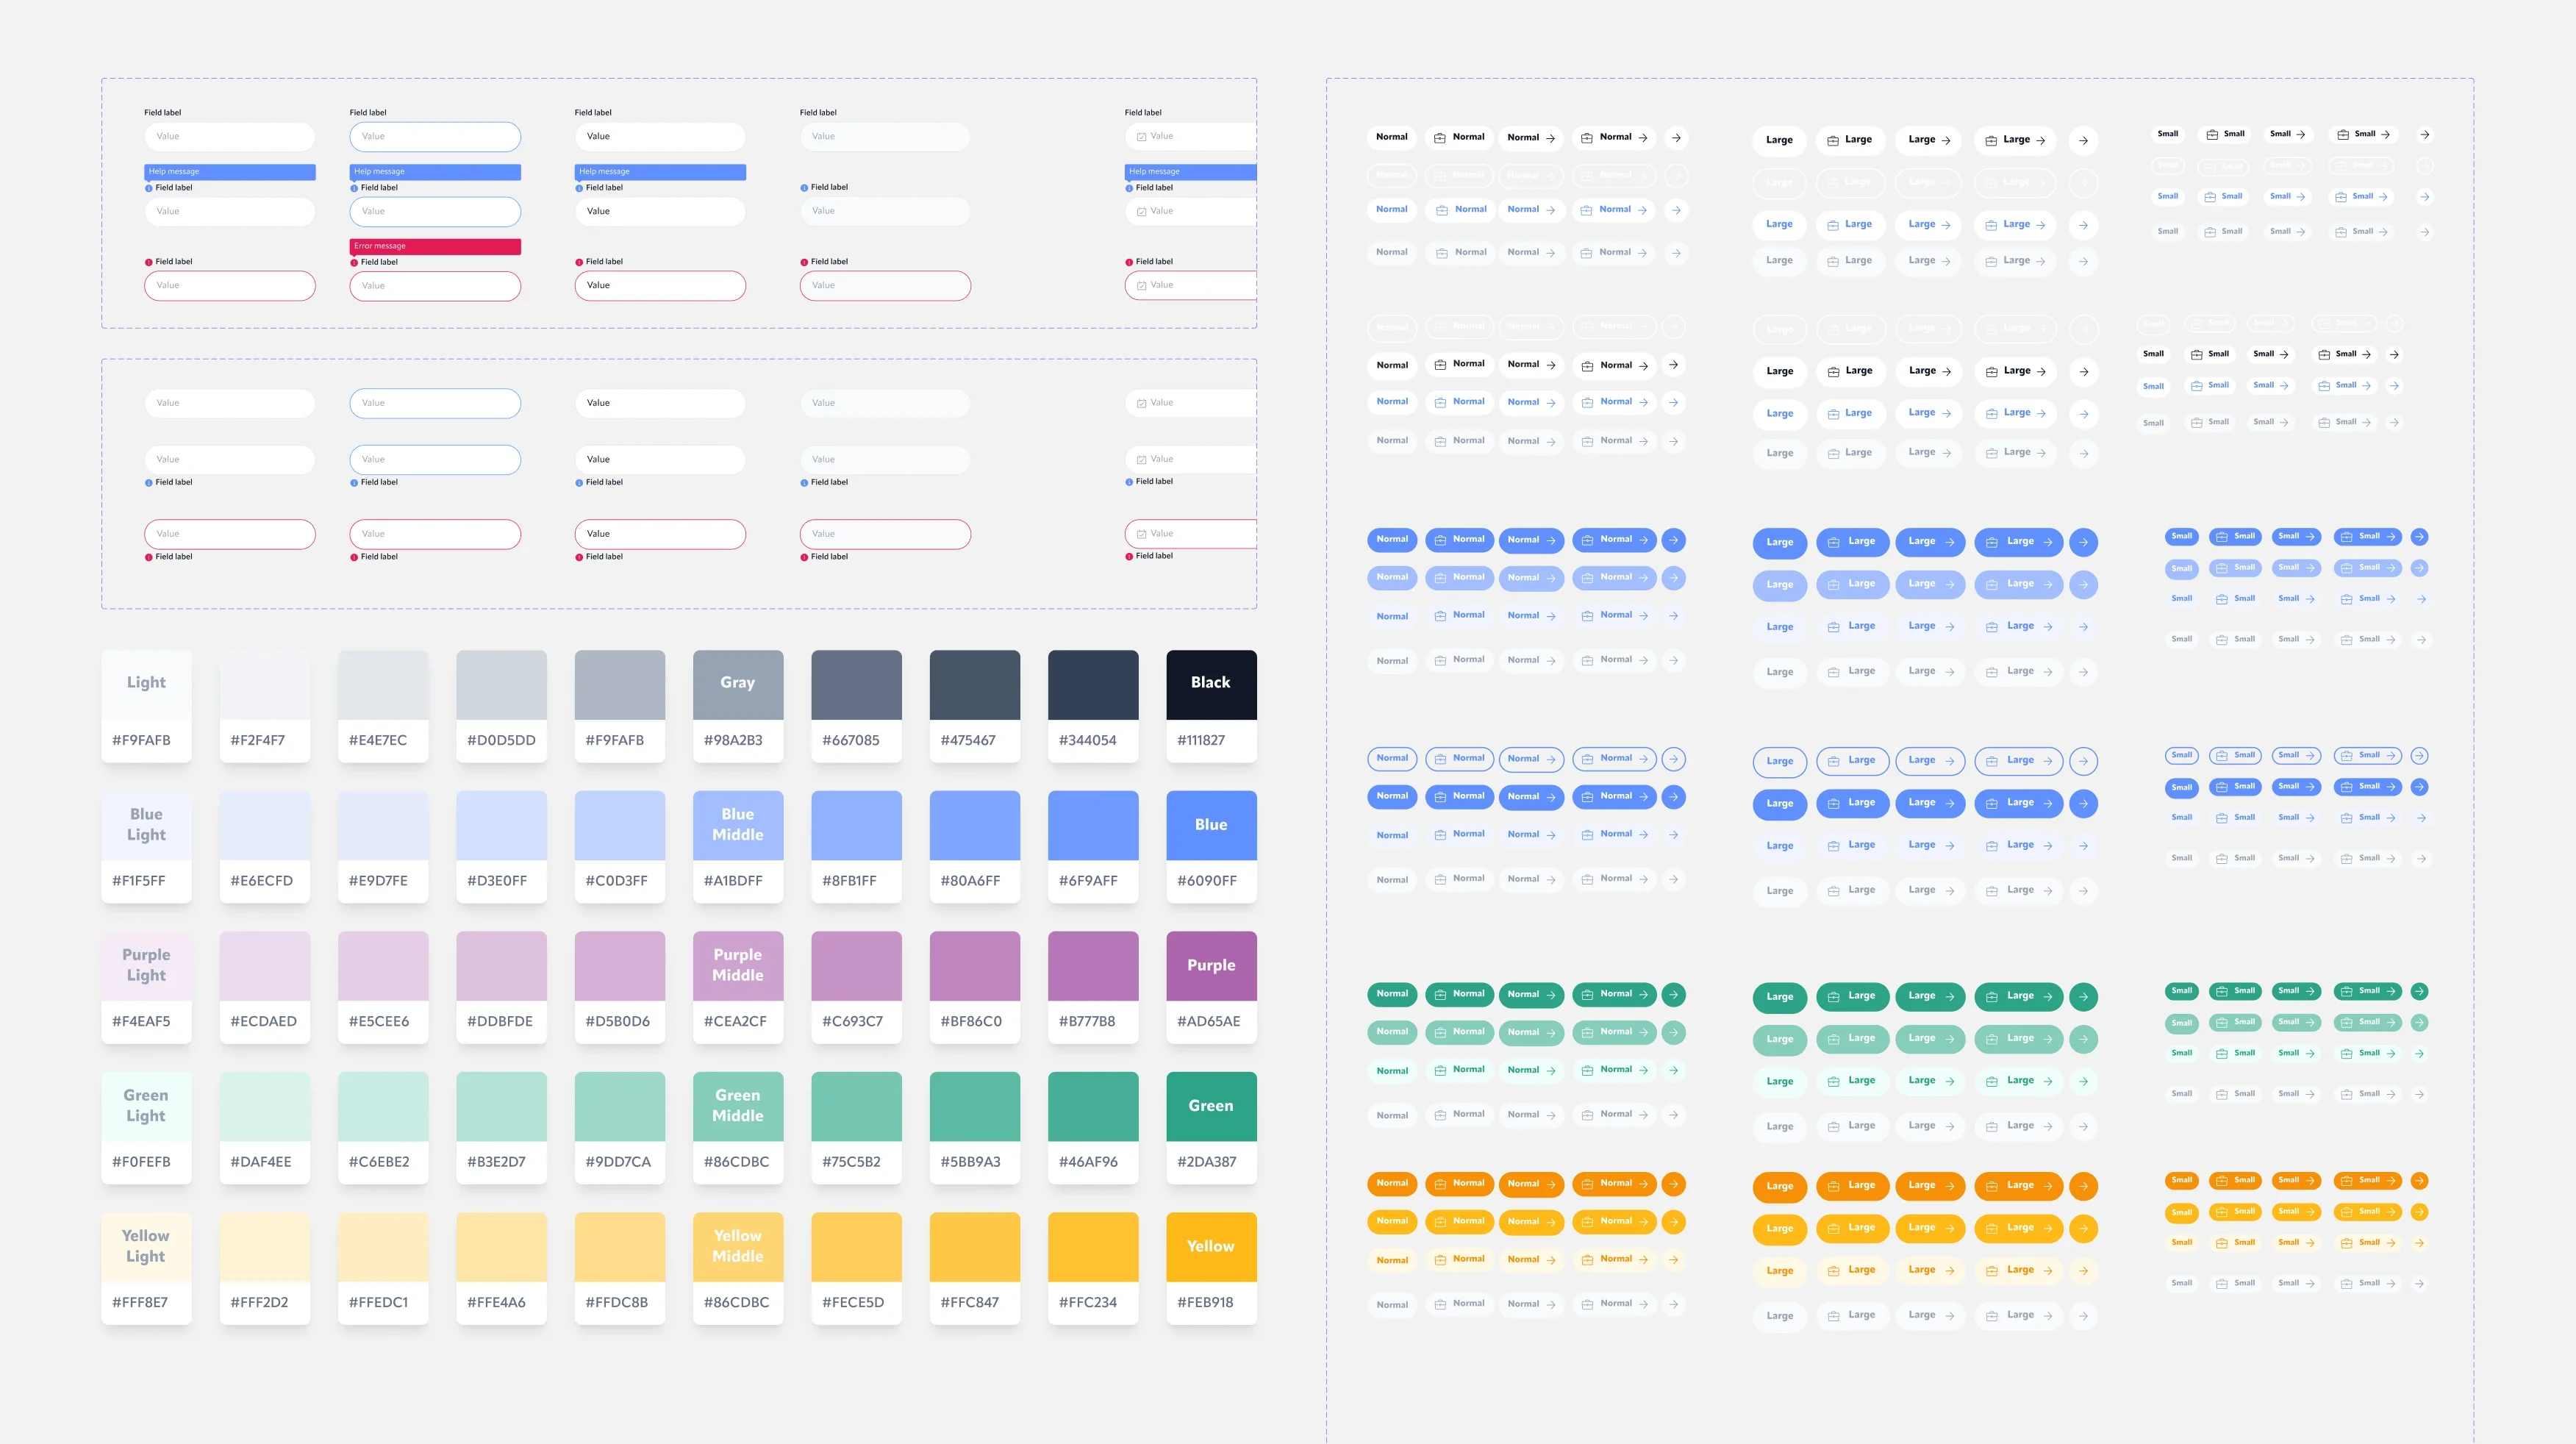Click dark orange text-only Normal button

(1392, 1184)
